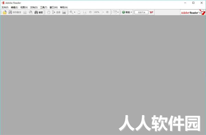Click the green 帮助 help button
206x135 pixels.
point(126,12)
